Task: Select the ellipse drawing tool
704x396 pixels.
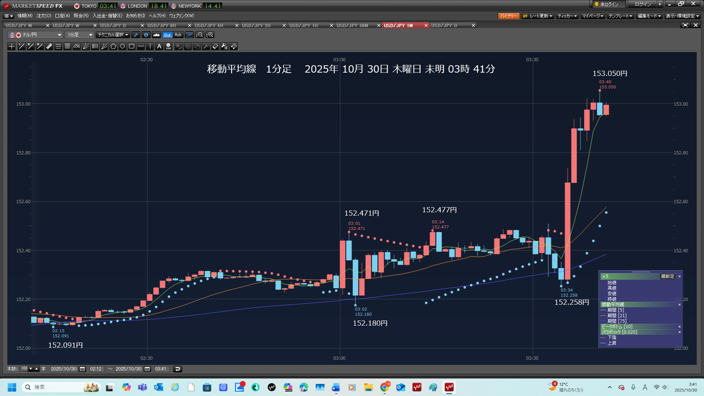Action: click(123, 46)
